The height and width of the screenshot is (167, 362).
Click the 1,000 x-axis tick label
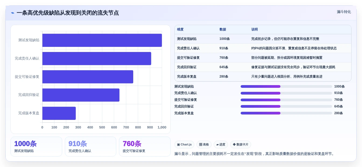[x=162, y=127]
